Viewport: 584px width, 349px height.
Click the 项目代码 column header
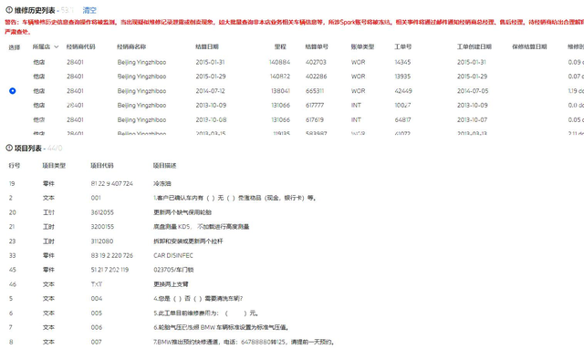102,166
